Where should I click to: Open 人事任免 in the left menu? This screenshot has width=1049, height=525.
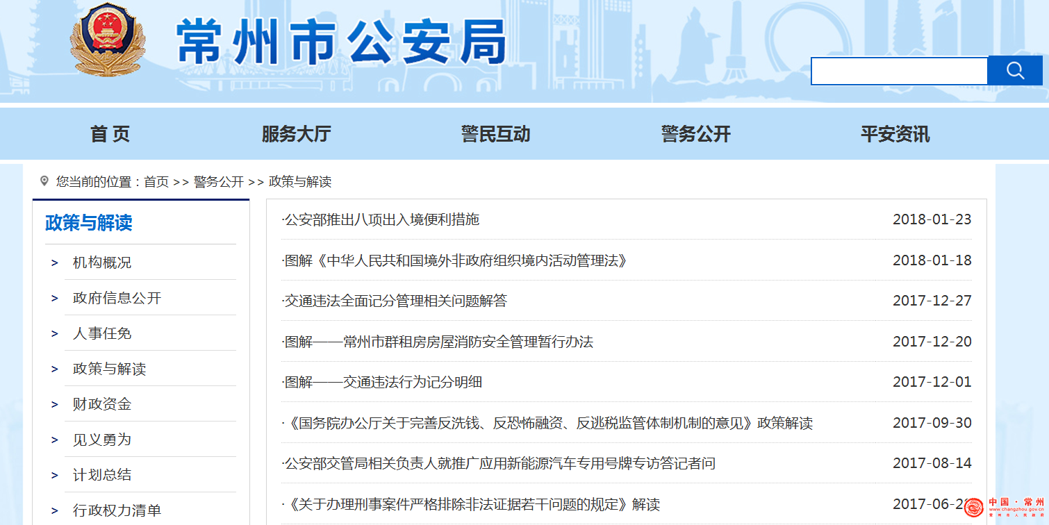[x=102, y=333]
